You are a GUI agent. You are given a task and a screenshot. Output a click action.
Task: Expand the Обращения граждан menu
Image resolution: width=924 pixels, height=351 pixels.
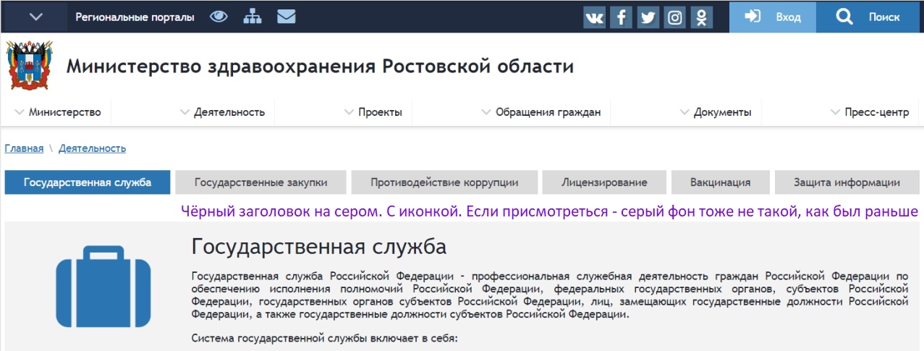[x=541, y=112]
